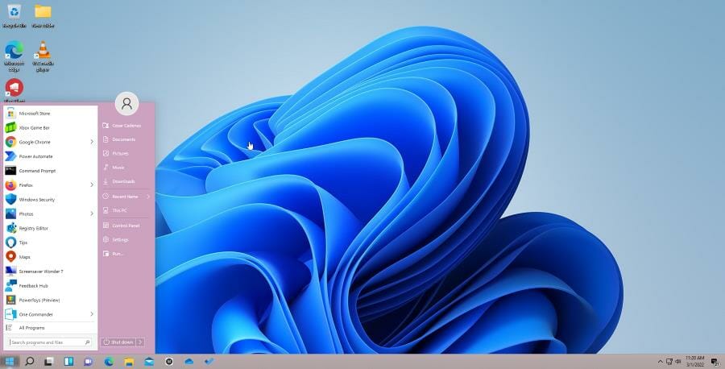The width and height of the screenshot is (725, 369).
Task: Click the magnifier icon in the search box
Action: click(87, 342)
